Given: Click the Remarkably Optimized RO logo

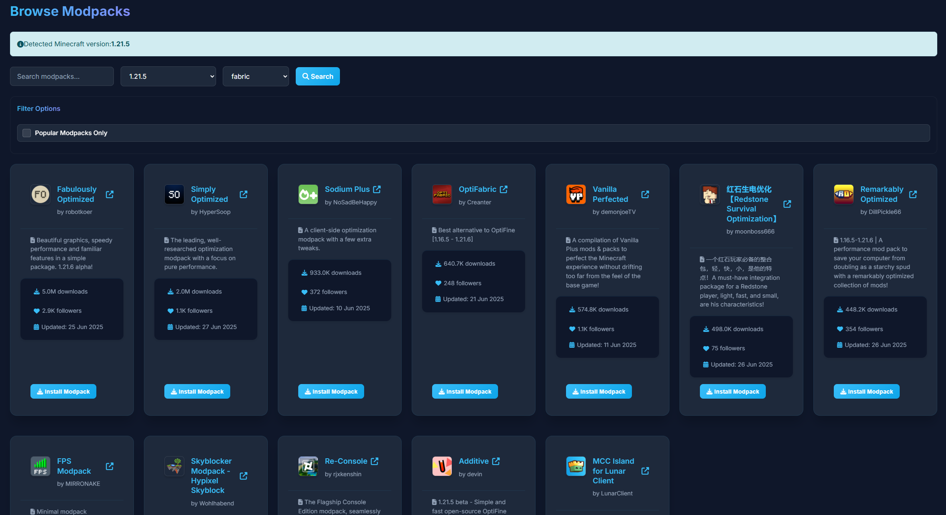Looking at the screenshot, I should [x=844, y=194].
